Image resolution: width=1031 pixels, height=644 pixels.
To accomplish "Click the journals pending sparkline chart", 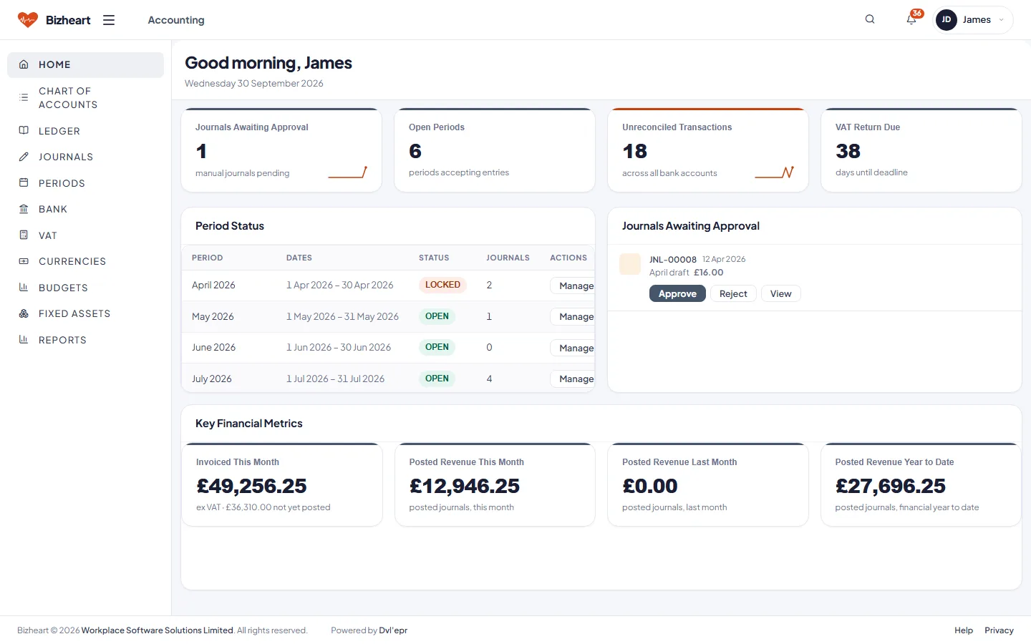I will [348, 172].
